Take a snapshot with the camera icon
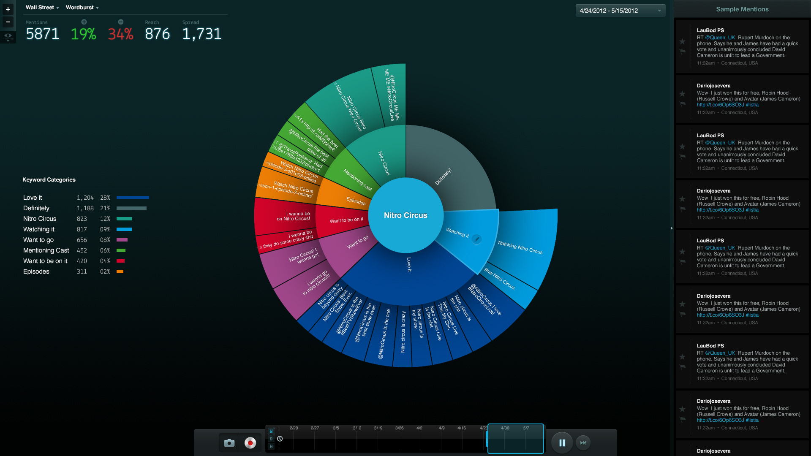 point(229,442)
